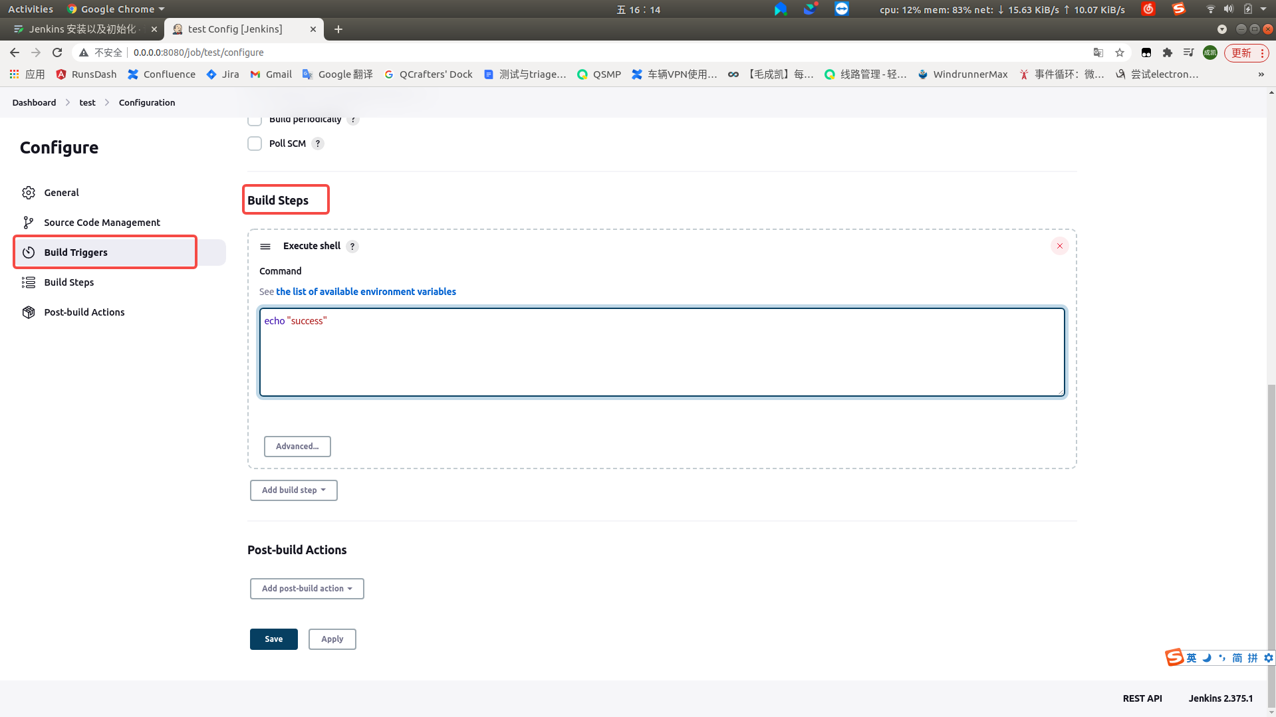This screenshot has height=717, width=1276.
Task: Open the REST API link
Action: (1142, 698)
